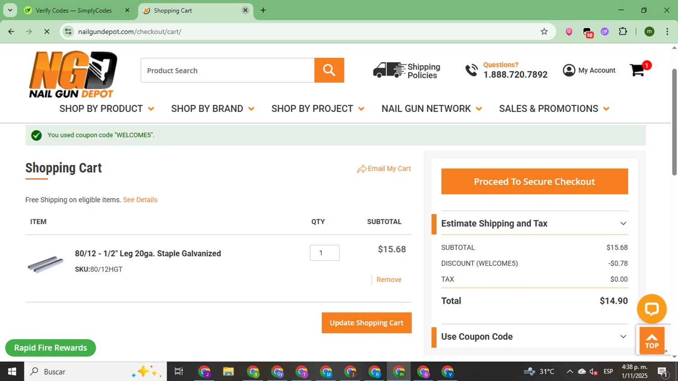The image size is (678, 381).
Task: Open new browser tab with plus button
Action: (263, 10)
